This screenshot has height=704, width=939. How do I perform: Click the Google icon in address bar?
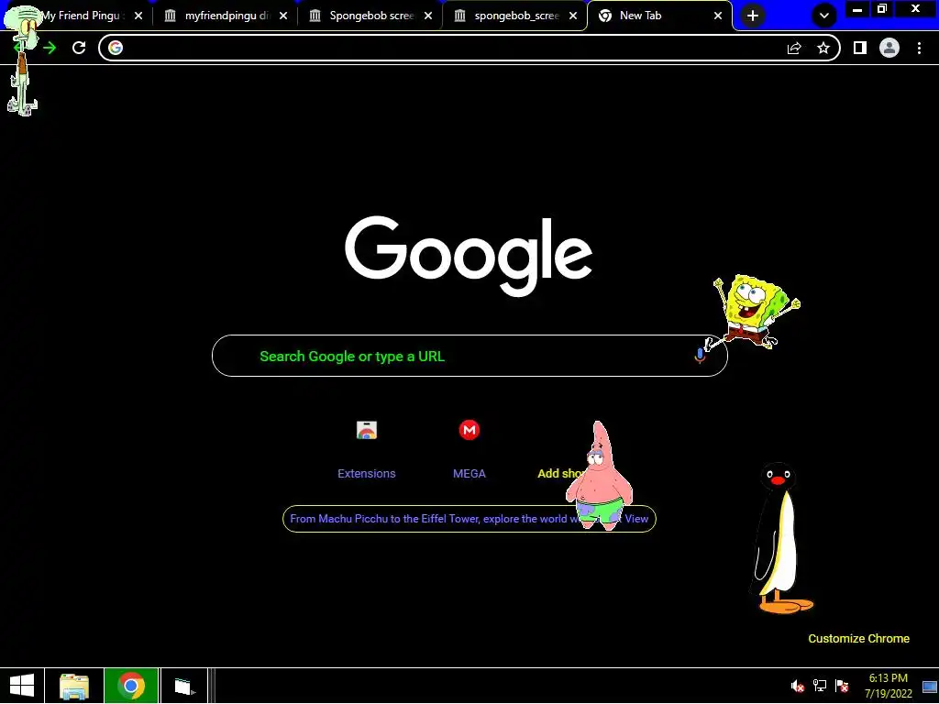[116, 48]
